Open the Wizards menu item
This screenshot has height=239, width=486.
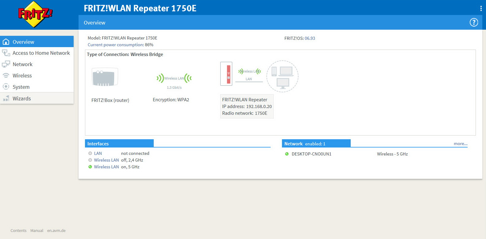coord(37,98)
